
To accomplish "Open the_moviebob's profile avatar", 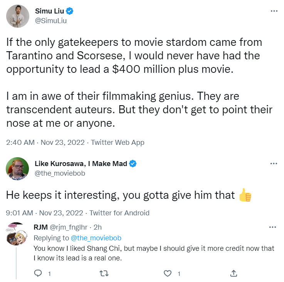I will click(18, 169).
